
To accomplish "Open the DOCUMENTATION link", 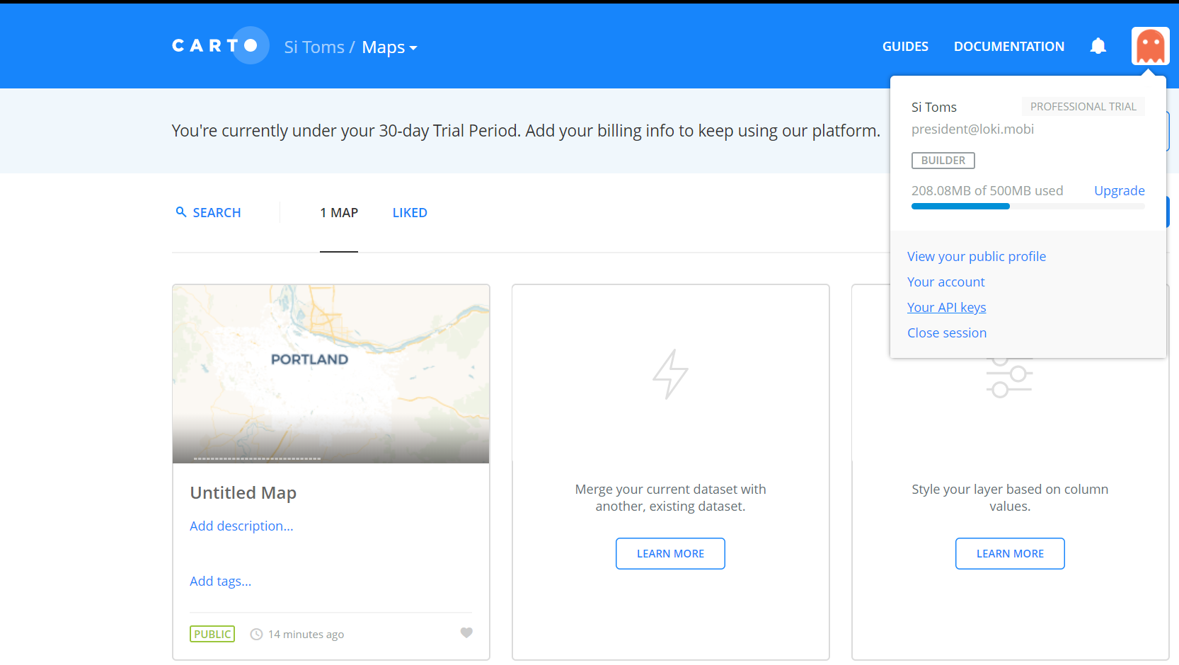I will (1008, 47).
